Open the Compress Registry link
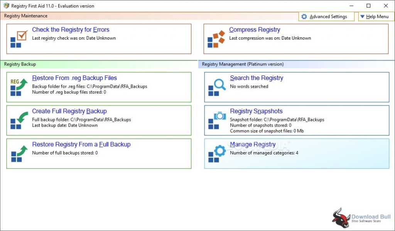 (255, 30)
